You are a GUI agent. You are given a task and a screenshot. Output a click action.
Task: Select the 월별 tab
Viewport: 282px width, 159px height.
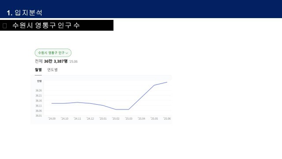pos(38,70)
